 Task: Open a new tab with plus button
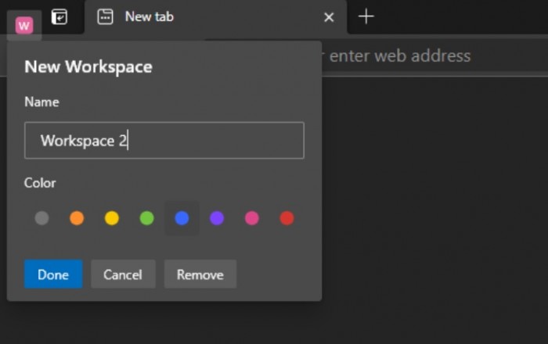tap(366, 16)
